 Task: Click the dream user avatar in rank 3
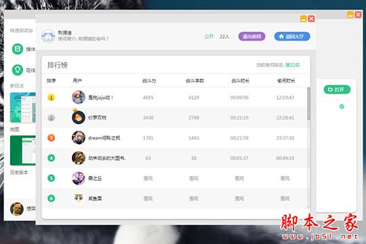click(x=79, y=138)
